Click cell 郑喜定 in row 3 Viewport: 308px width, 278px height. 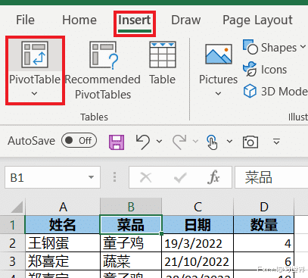tap(63, 261)
